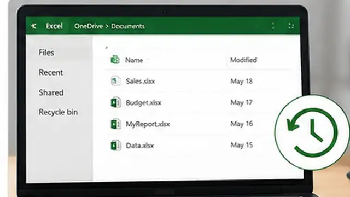The width and height of the screenshot is (350, 197).
Task: Open the Budget.xlsx file name
Action: coord(143,102)
